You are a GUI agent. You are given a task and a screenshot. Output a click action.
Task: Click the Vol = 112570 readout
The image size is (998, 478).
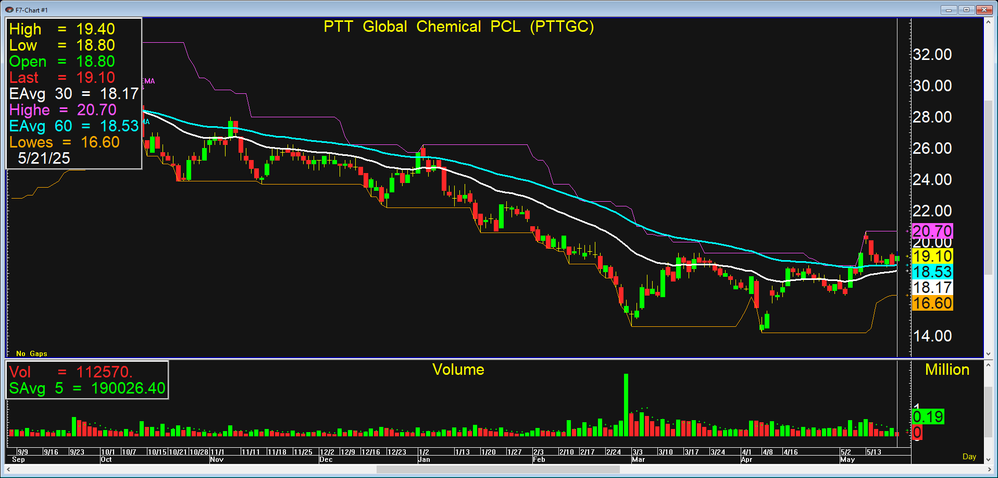[x=71, y=372]
